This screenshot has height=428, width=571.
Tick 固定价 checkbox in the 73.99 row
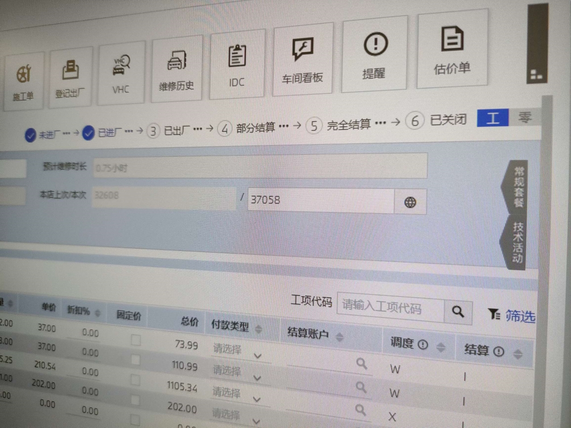click(136, 340)
